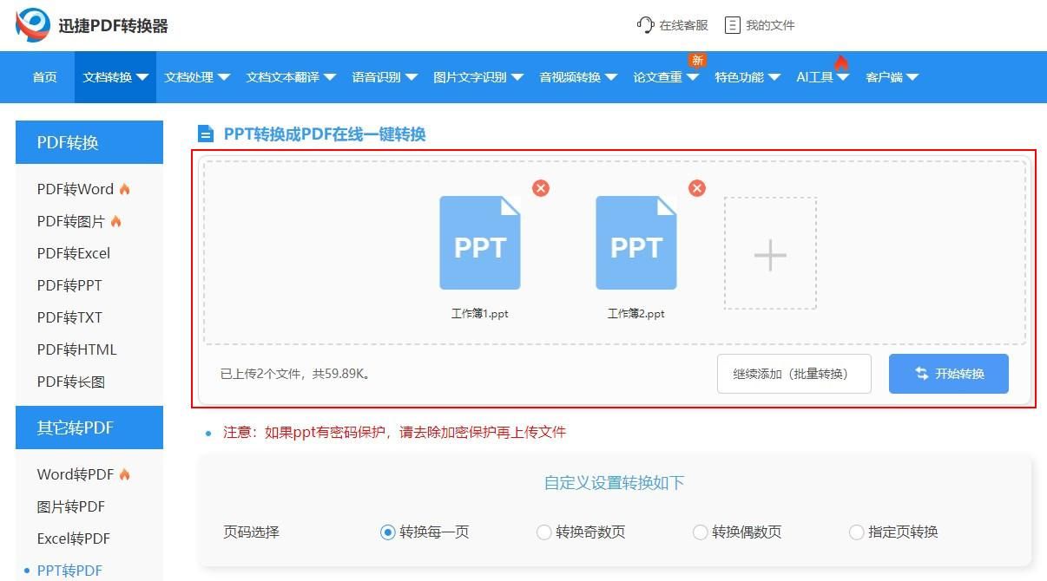Click the flame icon next to Word转PDF
The image size is (1047, 581).
click(x=125, y=474)
